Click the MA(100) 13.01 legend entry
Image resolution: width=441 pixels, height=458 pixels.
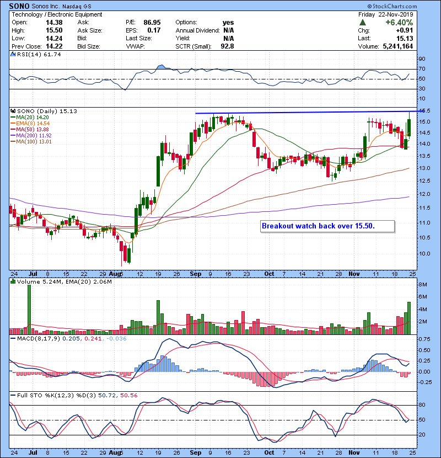coord(31,142)
